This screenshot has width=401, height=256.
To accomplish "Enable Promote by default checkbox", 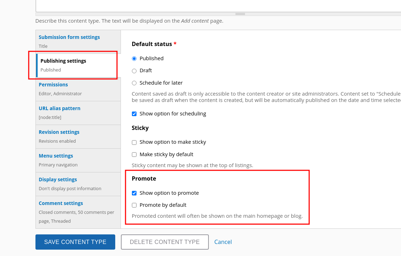I will pyautogui.click(x=134, y=205).
